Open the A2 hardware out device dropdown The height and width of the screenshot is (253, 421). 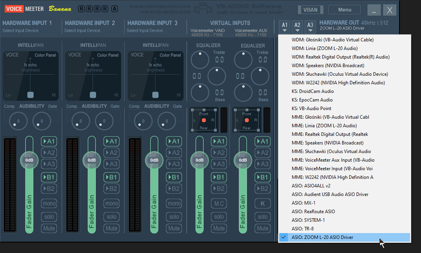[297, 27]
